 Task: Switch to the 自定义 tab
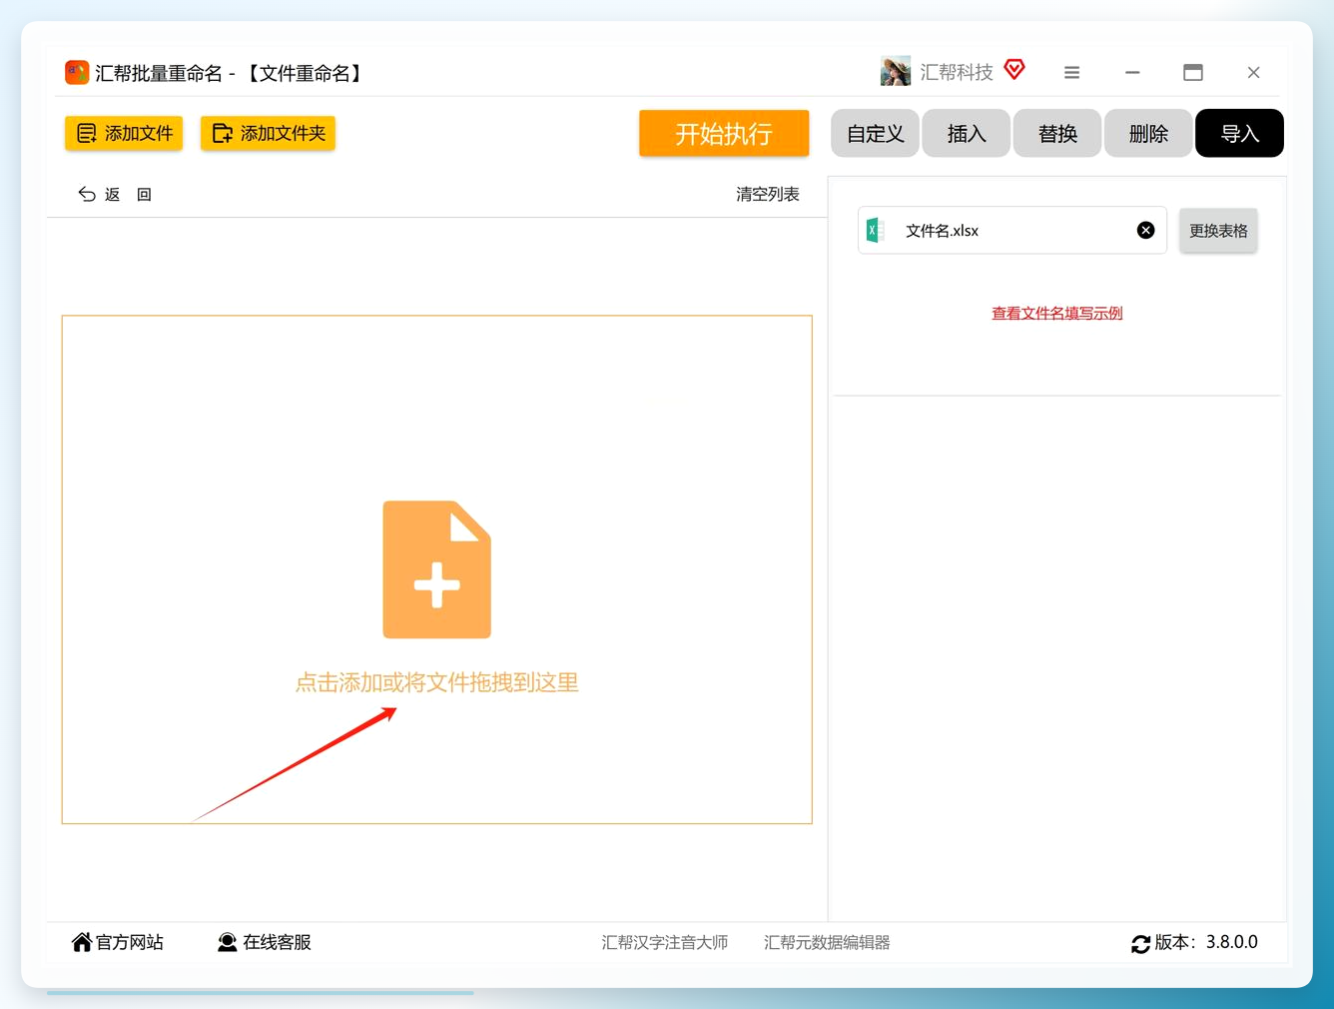pyautogui.click(x=875, y=133)
